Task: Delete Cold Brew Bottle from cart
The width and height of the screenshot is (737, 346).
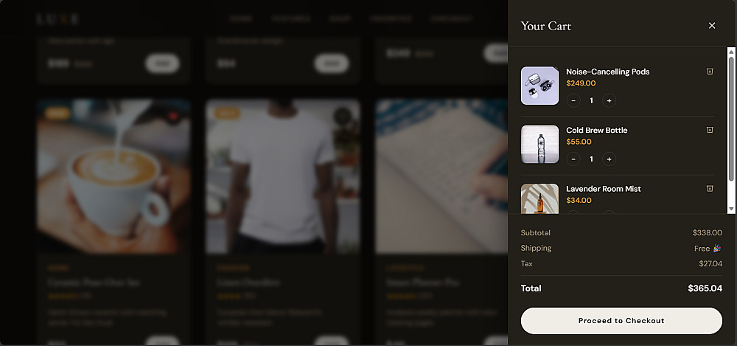Action: pos(710,130)
